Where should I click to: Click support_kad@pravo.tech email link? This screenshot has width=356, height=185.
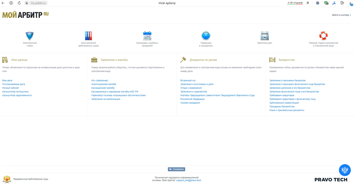click(x=189, y=180)
